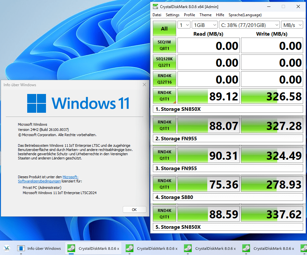Click the 327.28 write result

click(272, 125)
